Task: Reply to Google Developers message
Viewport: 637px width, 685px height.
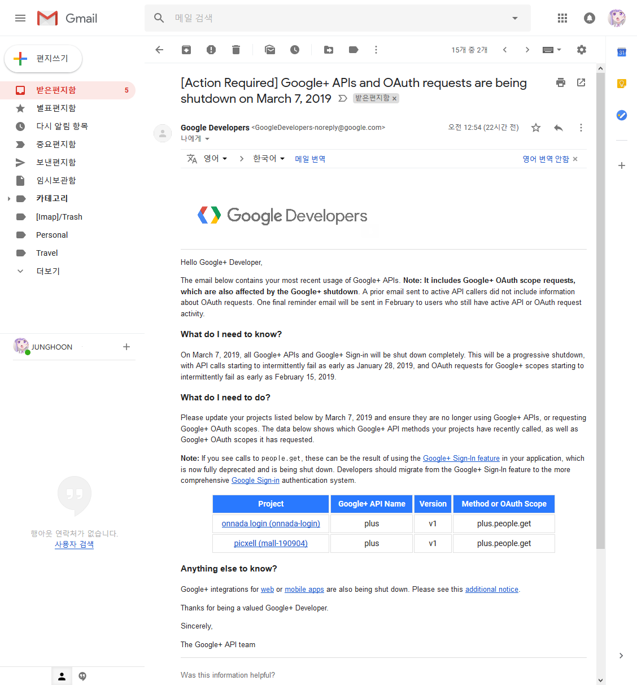Action: 559,128
